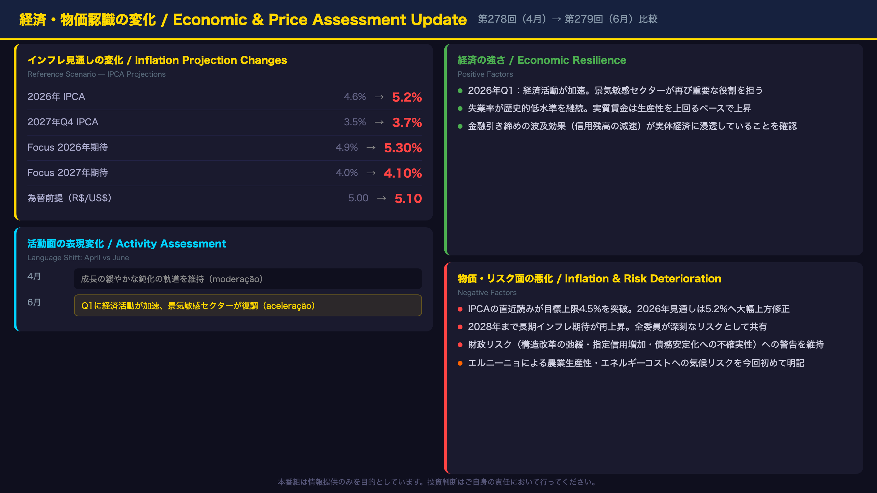Click the disclaimer text at bottom
Image resolution: width=877 pixels, height=493 pixels.
(x=437, y=482)
